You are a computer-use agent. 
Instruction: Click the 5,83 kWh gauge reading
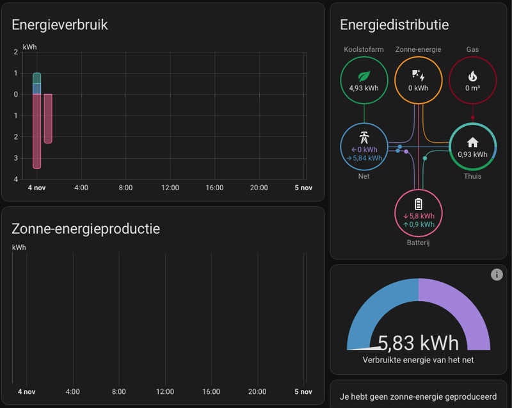(419, 343)
